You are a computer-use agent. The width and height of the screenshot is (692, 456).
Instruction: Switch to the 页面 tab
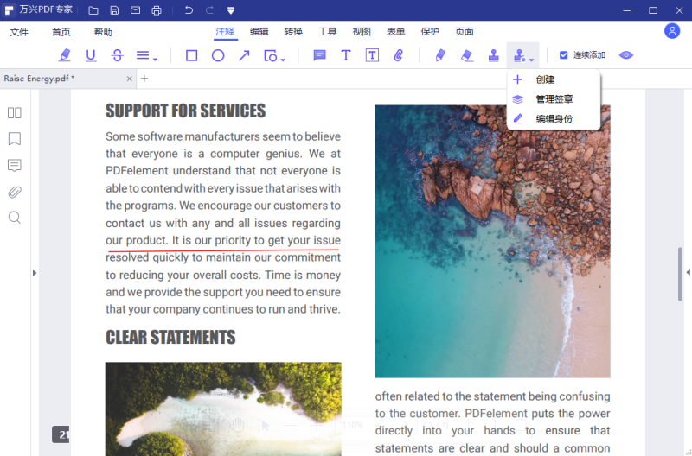[465, 32]
